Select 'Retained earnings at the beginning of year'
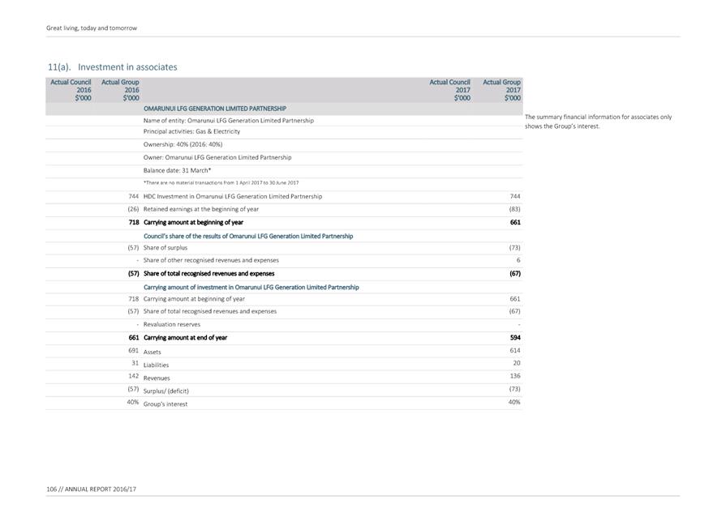Image resolution: width=726 pixels, height=517 pixels. tap(201, 209)
